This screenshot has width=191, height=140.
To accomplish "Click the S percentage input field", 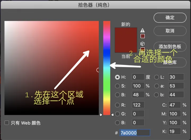I will coord(138,86).
